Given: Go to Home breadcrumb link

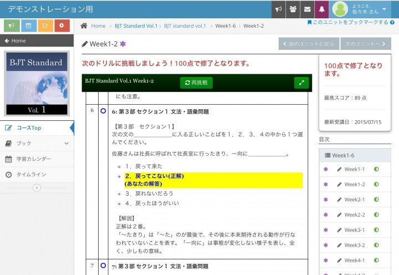Looking at the screenshot, I should [98, 26].
